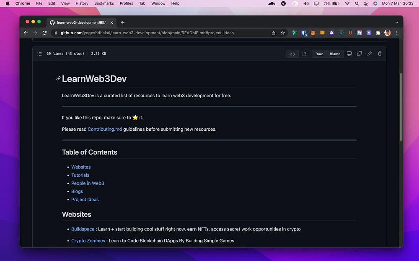Open the Bookmarks menu

104,3
